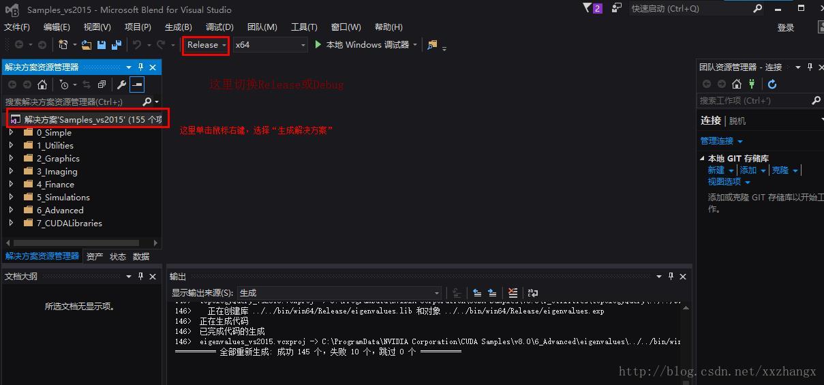Open Properties wrench icon in Solution Explorer
824x385 pixels.
pyautogui.click(x=122, y=84)
